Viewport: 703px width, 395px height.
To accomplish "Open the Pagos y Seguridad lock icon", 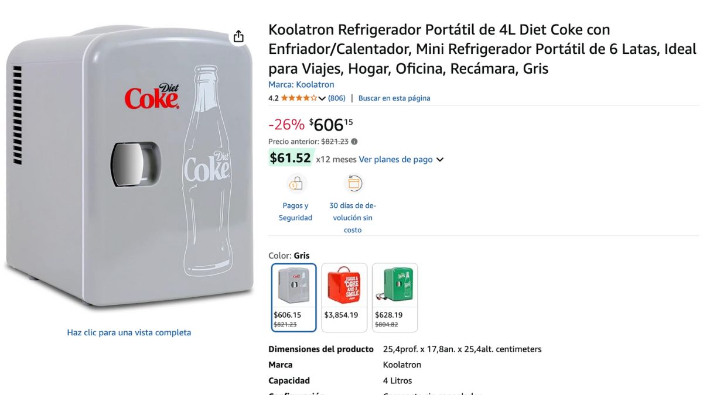I will [x=295, y=184].
